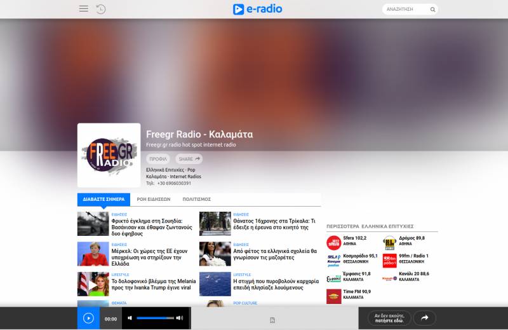Open the ΠΡΟΦΙΛ station profile
508x330 pixels.
click(158, 159)
